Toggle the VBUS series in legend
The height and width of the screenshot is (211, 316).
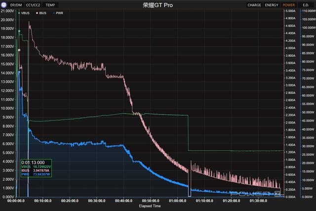[24, 13]
